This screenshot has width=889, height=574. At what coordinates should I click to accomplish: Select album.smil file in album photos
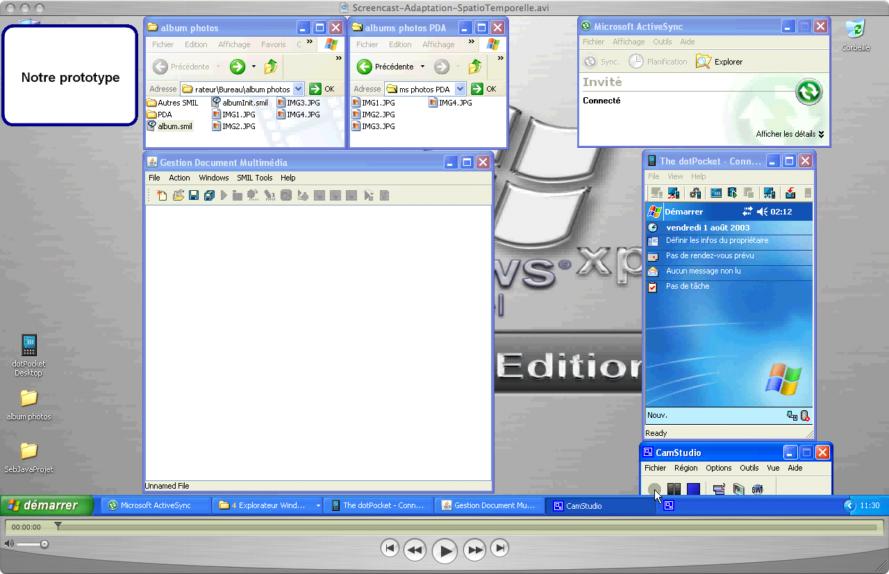[169, 126]
